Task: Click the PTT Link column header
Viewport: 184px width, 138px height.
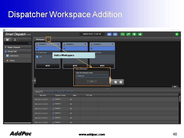Action: click(x=89, y=95)
